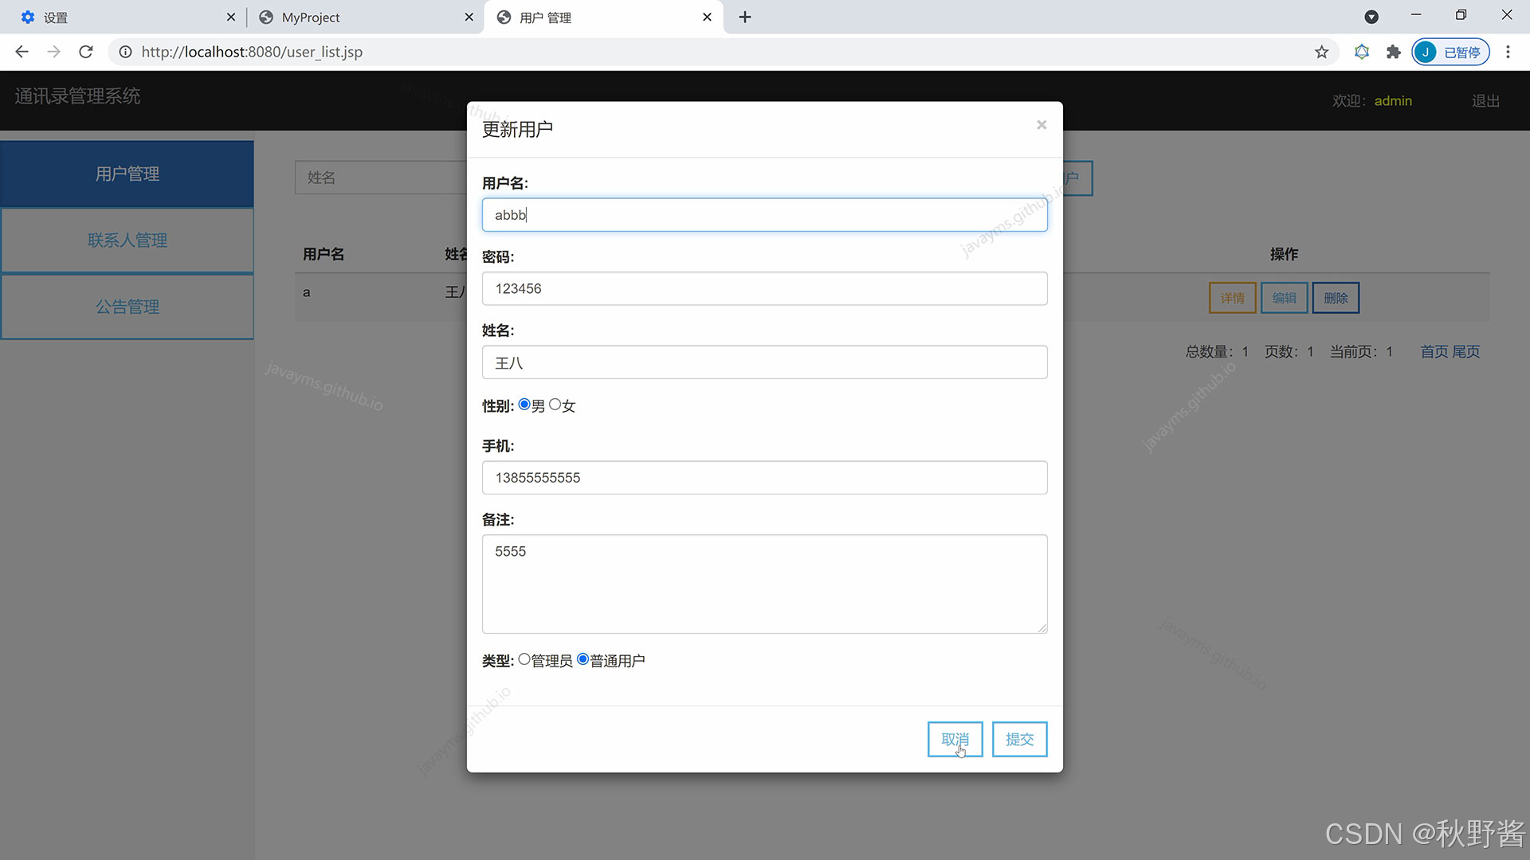This screenshot has height=860, width=1530.
Task: Bookmark this page with the star icon
Action: [1321, 52]
